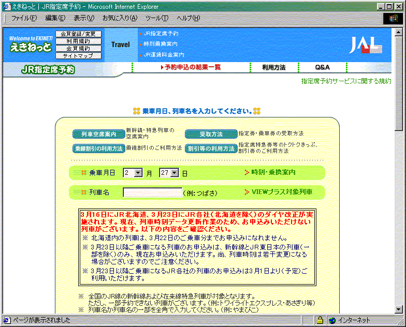Viewport: 406px width, 327px height.
Task: Click the vertical scrollbar thumb
Action: click(399, 83)
